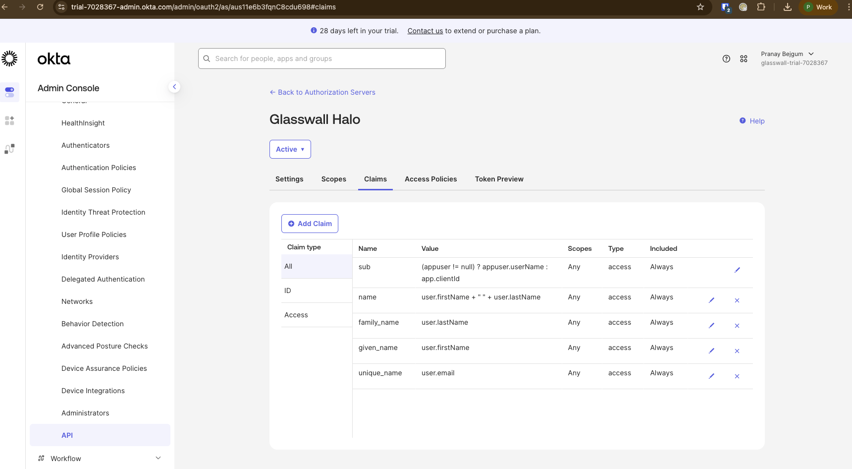This screenshot has width=852, height=469.
Task: Open the help question mark icon
Action: point(727,59)
